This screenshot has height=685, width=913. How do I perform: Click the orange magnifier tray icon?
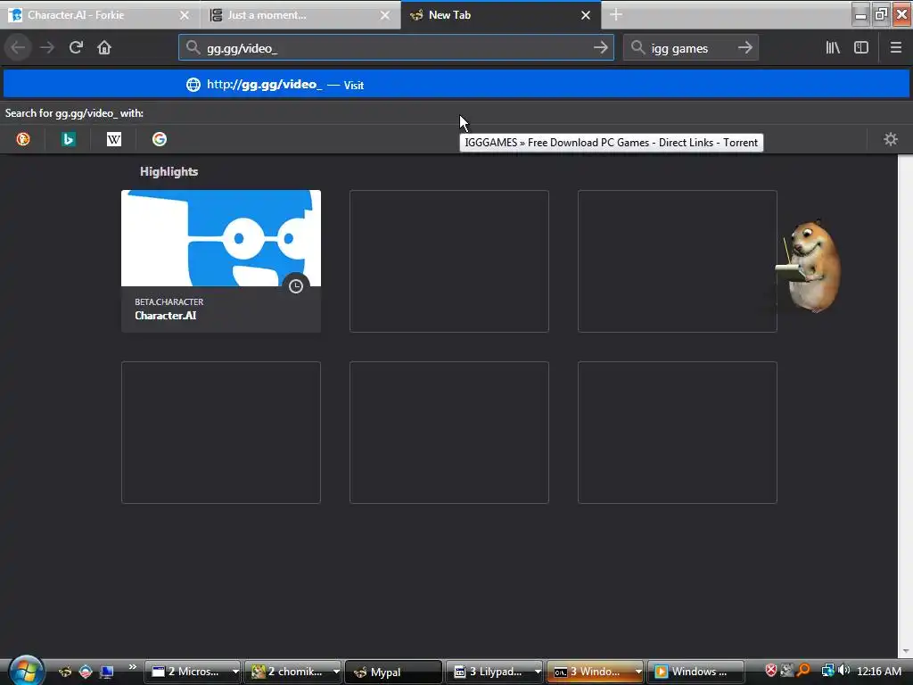pyautogui.click(x=803, y=671)
